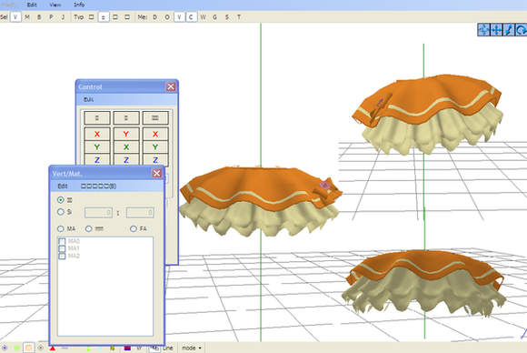Select the MA radio button
Image resolution: width=527 pixels, height=353 pixels.
click(x=61, y=229)
